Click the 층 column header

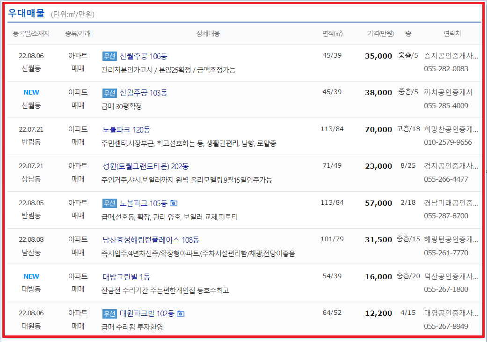(x=408, y=34)
